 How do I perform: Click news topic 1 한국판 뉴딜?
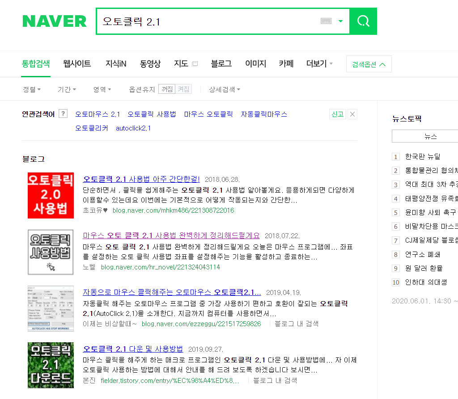[x=422, y=157]
